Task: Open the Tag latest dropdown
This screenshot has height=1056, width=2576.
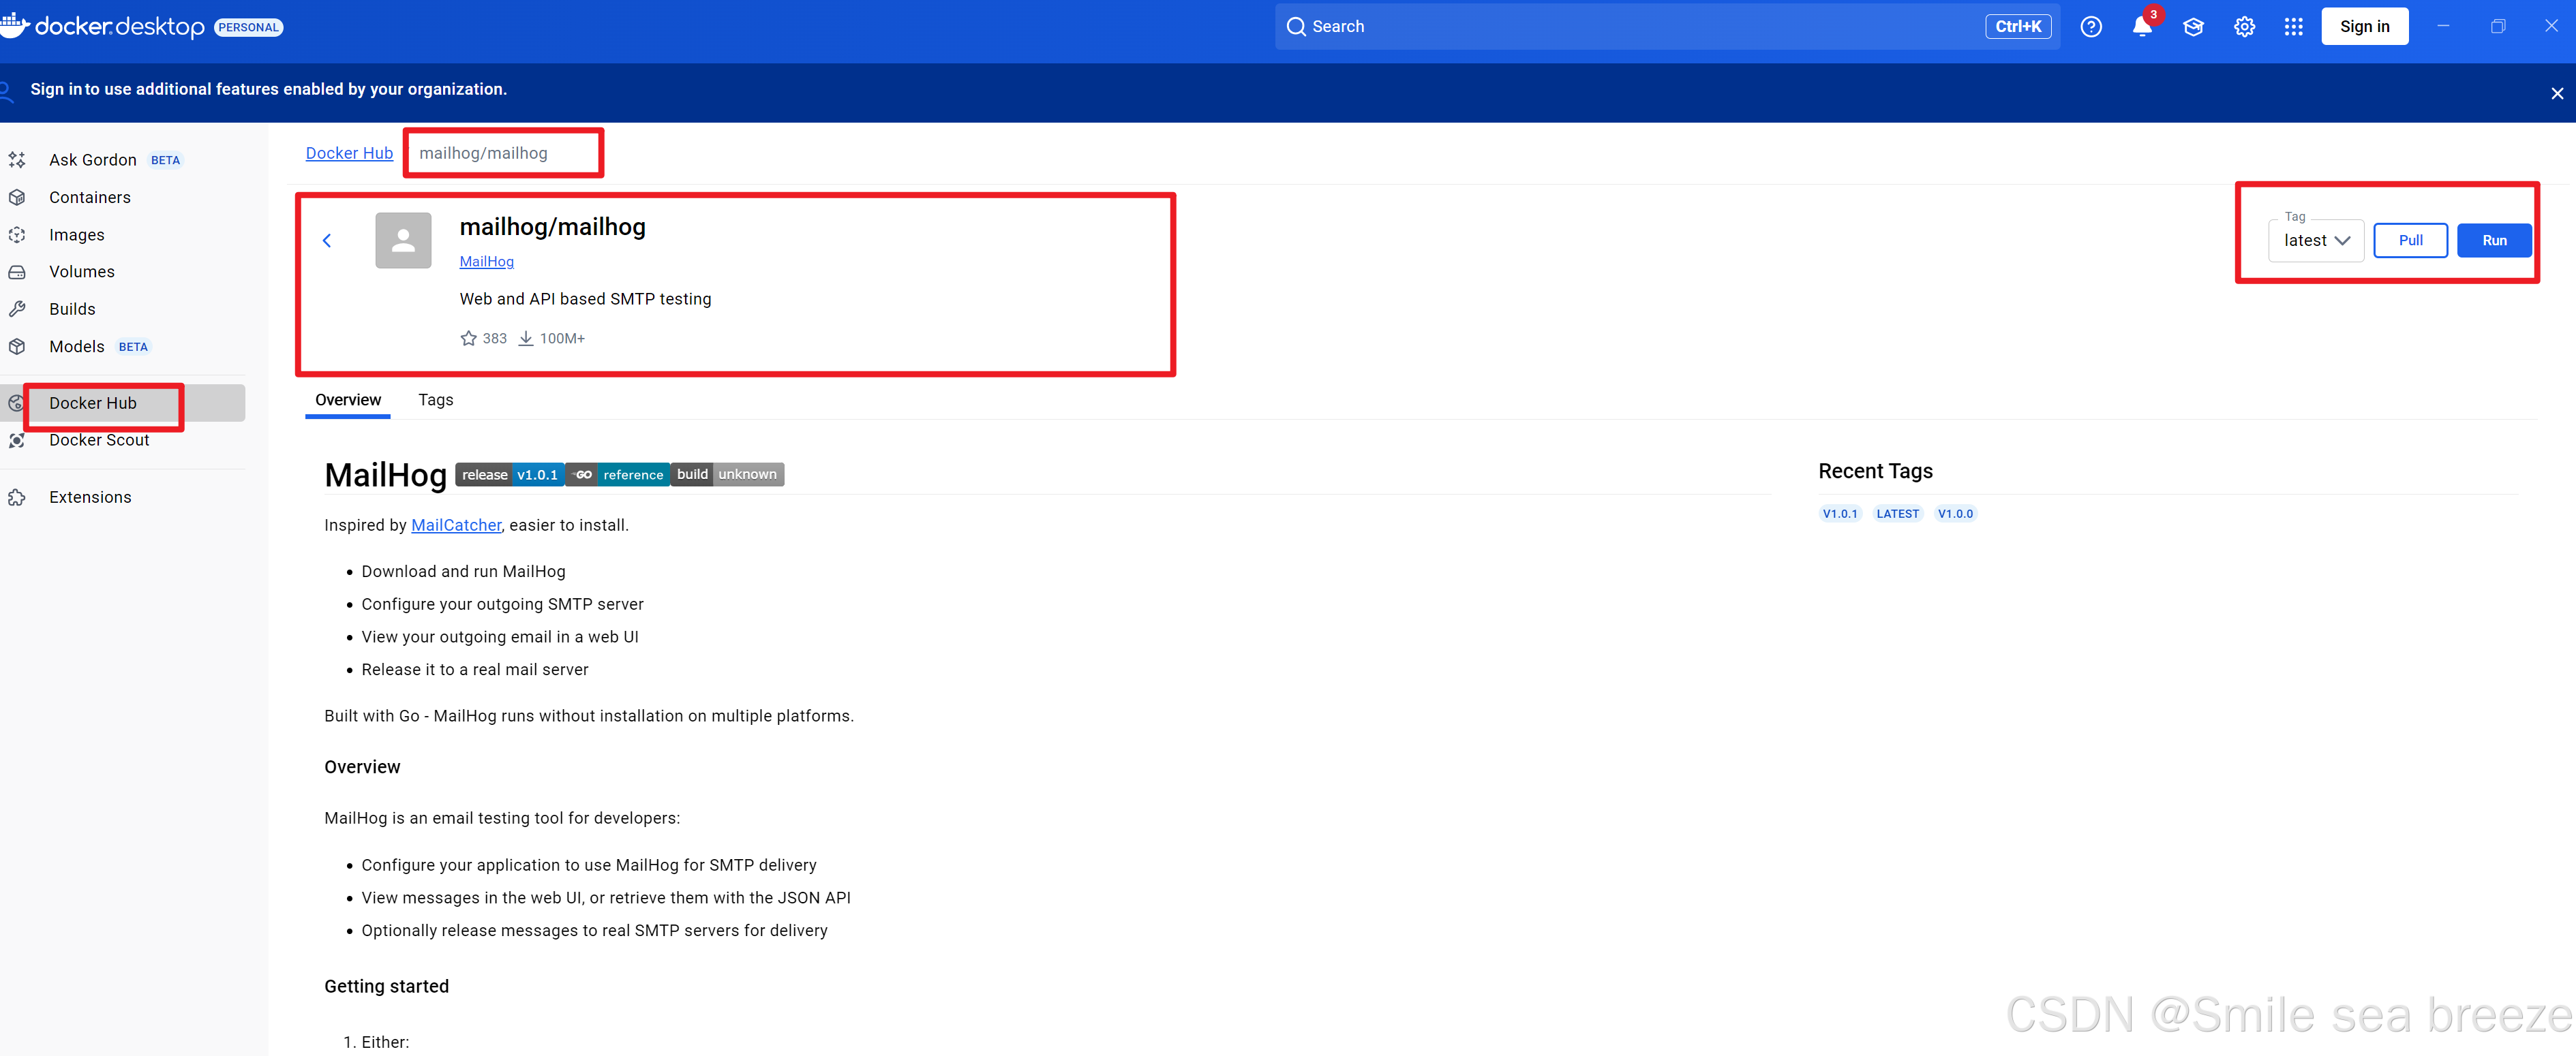Action: pyautogui.click(x=2316, y=240)
